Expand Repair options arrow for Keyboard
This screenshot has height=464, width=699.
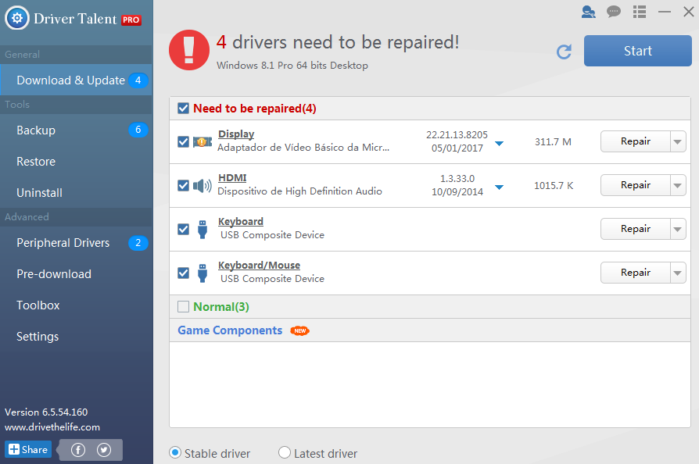[x=678, y=229]
